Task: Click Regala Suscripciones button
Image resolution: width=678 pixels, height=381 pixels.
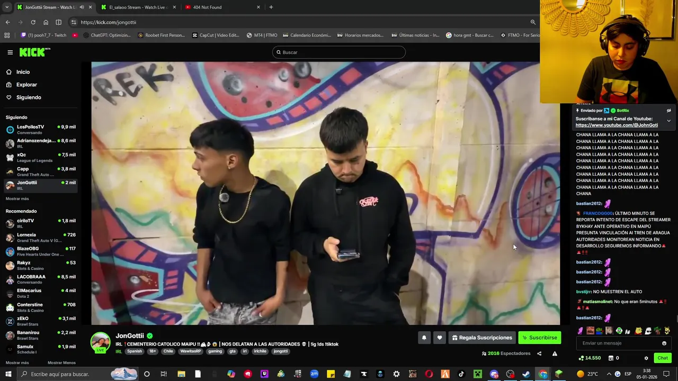Action: [482, 338]
